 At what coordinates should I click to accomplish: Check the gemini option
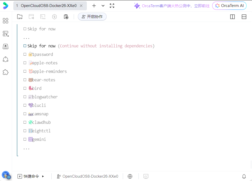(x=25, y=139)
